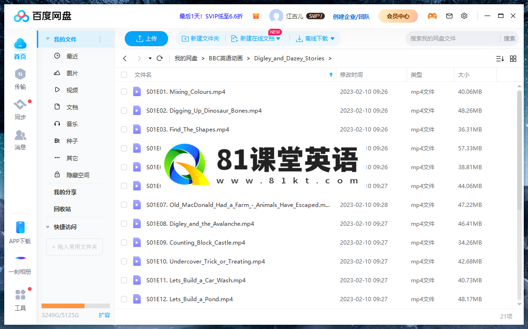Check the box for S01E03 Find_The_Shapes.mp4
The image size is (528, 329).
coord(124,129)
